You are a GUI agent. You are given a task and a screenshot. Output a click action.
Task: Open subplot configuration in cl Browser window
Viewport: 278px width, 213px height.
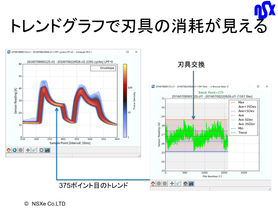click(185, 183)
